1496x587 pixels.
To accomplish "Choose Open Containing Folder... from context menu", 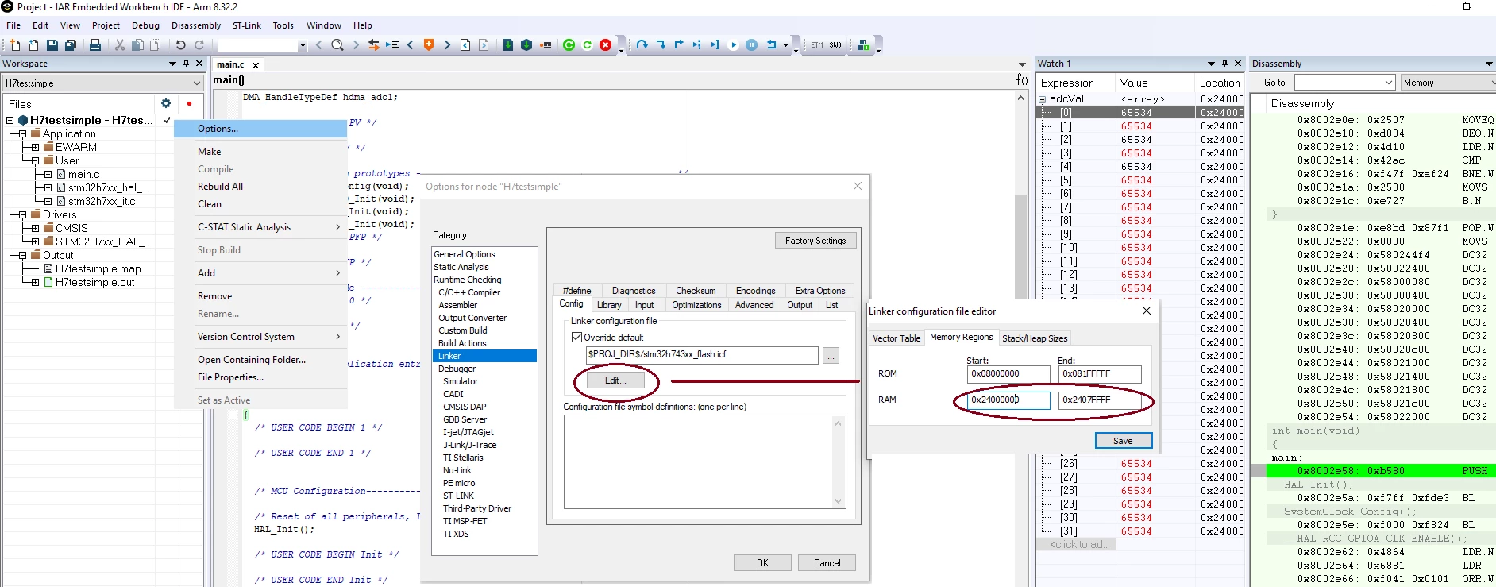I will 260,360.
